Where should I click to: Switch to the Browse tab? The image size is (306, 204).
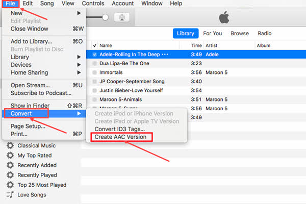pos(240,33)
